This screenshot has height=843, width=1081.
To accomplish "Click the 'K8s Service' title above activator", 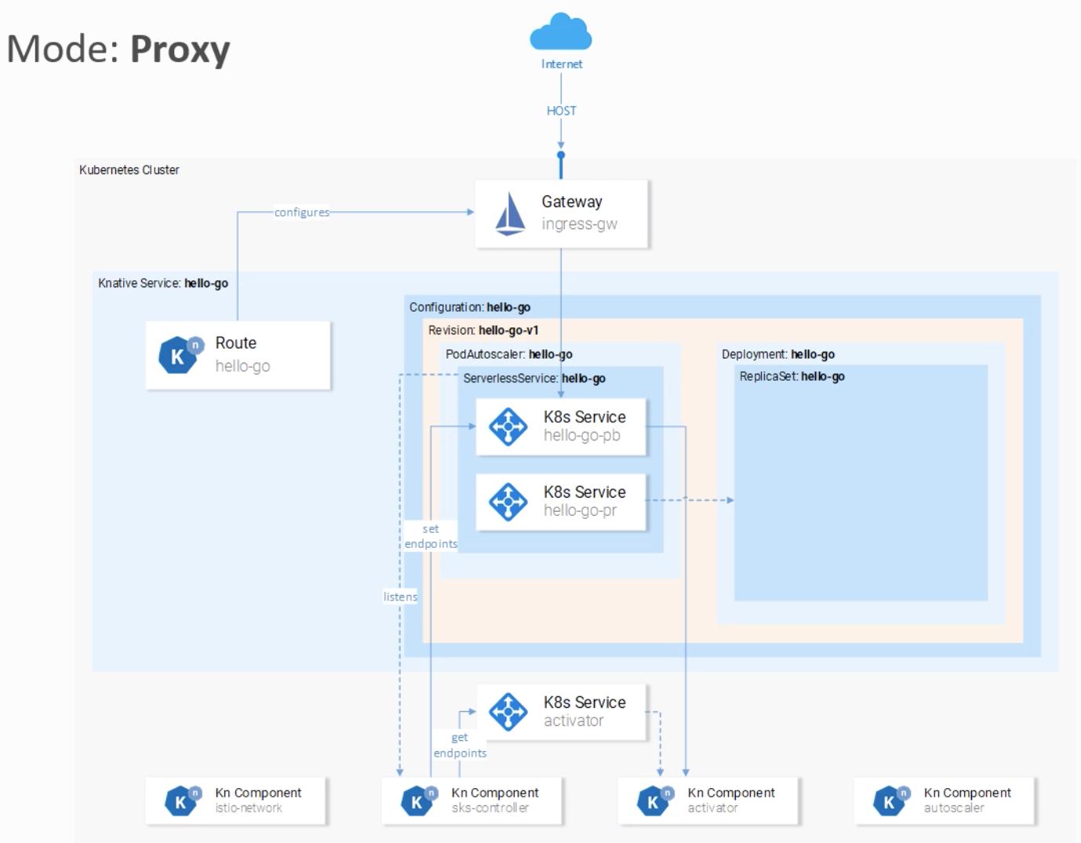I will (x=584, y=702).
